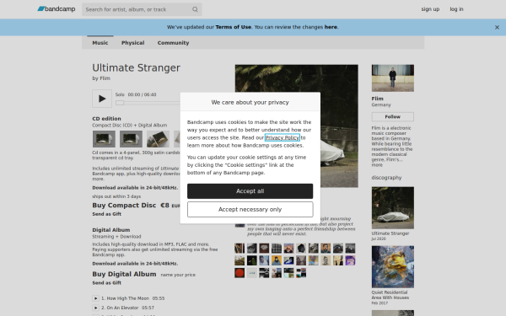The image size is (506, 316).
Task: Play track 2 On An Elevator
Action: [x=95, y=308]
